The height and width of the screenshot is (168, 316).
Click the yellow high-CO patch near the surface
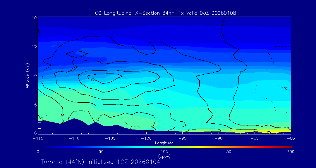tap(271, 131)
